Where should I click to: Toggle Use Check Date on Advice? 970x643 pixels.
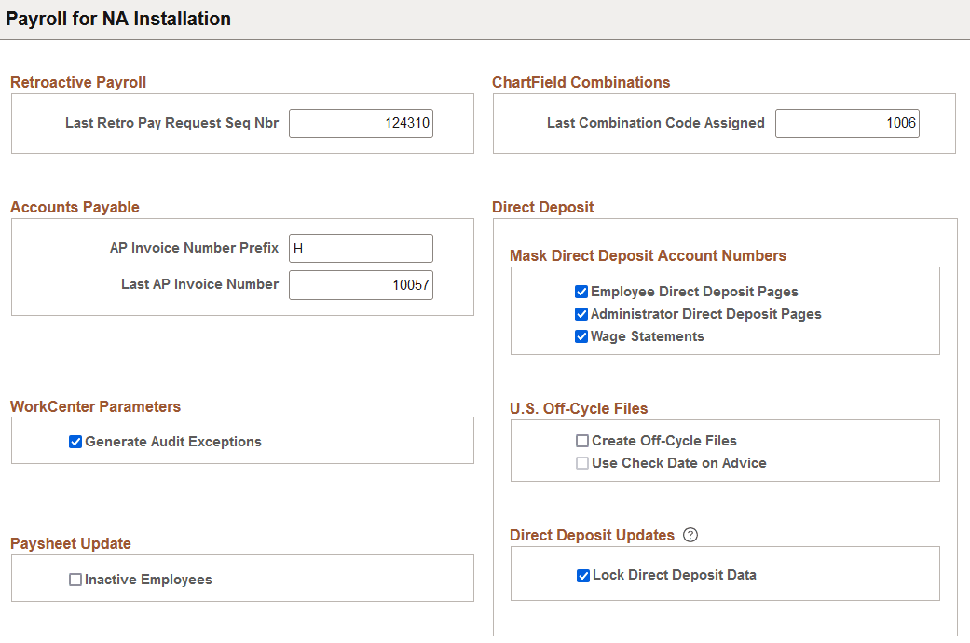(x=582, y=463)
